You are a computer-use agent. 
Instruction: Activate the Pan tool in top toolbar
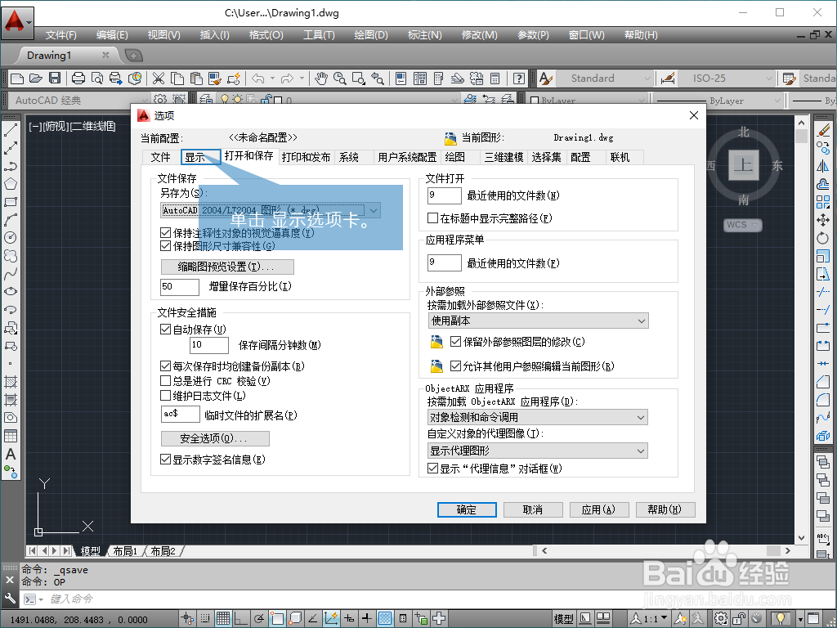tap(321, 79)
